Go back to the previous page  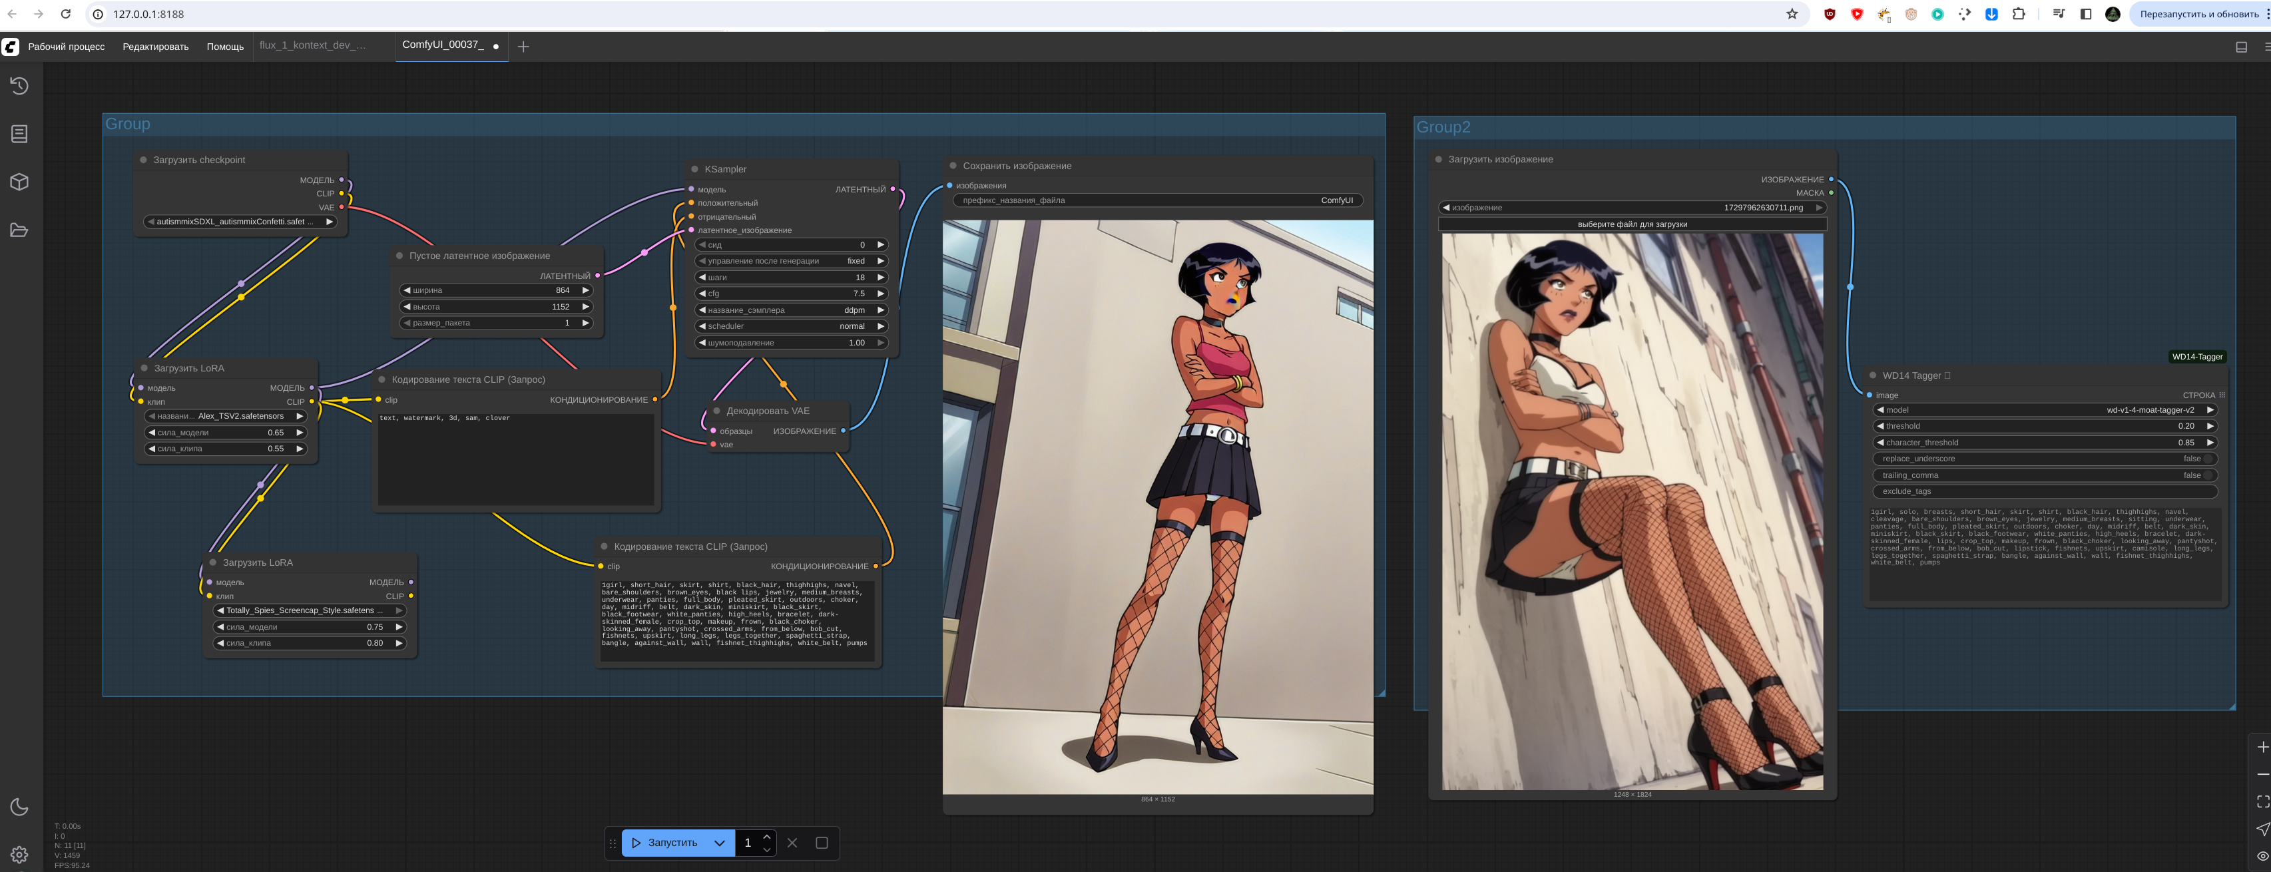coord(11,14)
